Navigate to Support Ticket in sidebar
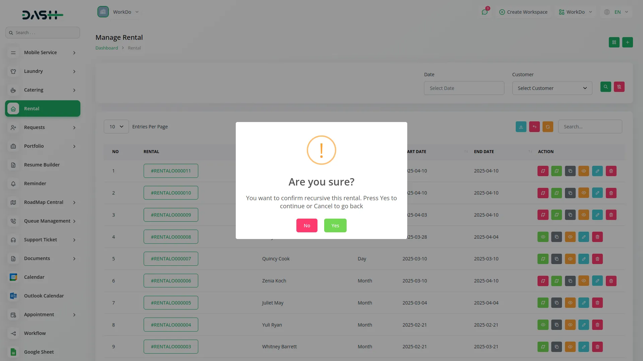643x361 pixels. click(43, 240)
